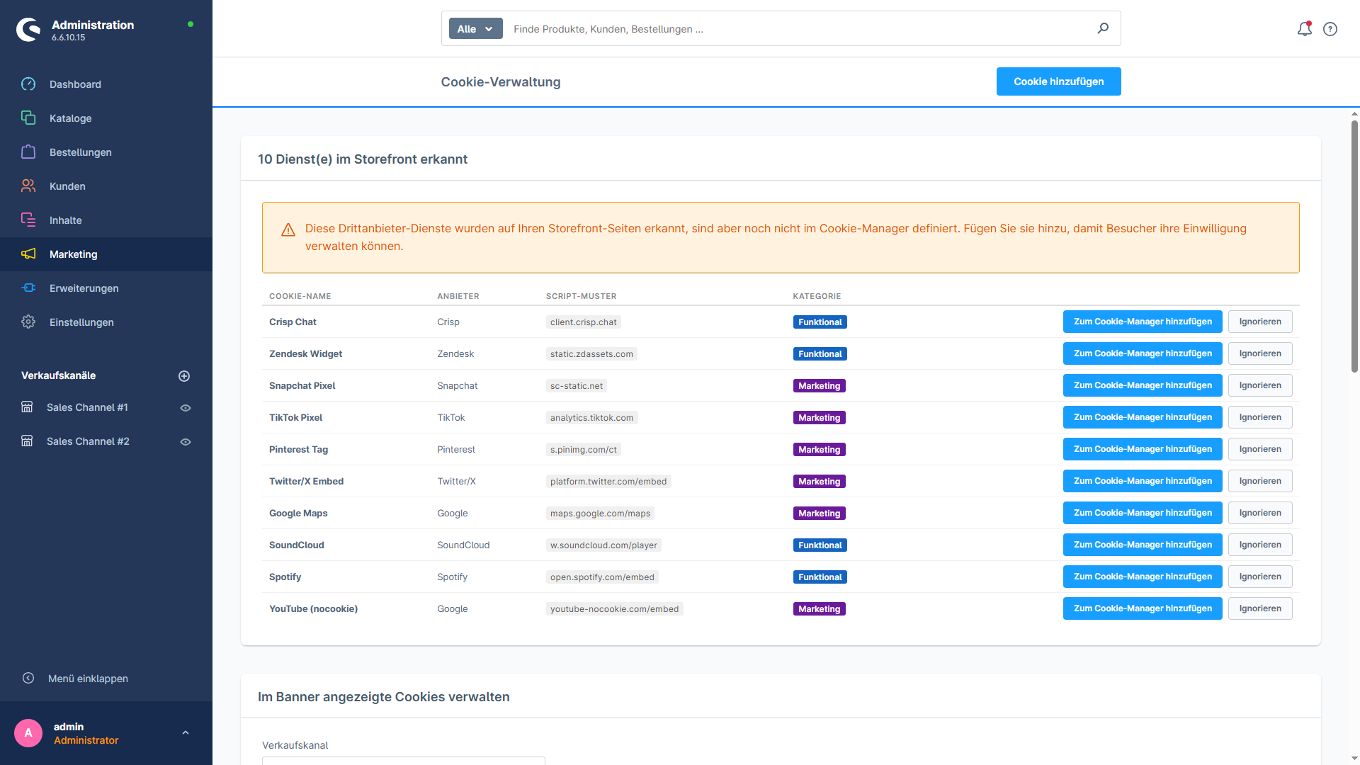Add TikTok Pixel to Cookie-Manager
The width and height of the screenshot is (1360, 765).
(x=1143, y=417)
